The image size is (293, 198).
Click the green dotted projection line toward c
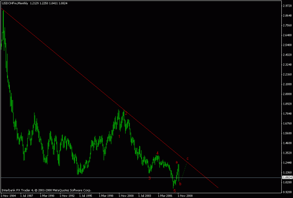pyautogui.click(x=184, y=171)
